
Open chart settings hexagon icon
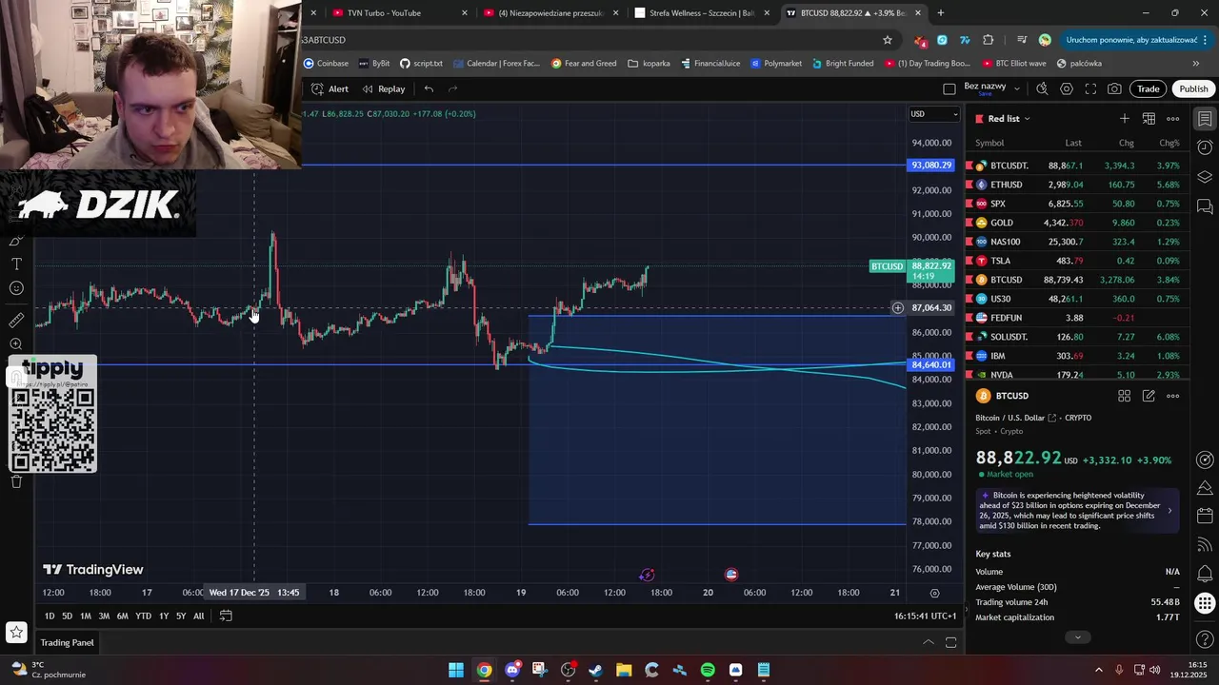click(1067, 88)
